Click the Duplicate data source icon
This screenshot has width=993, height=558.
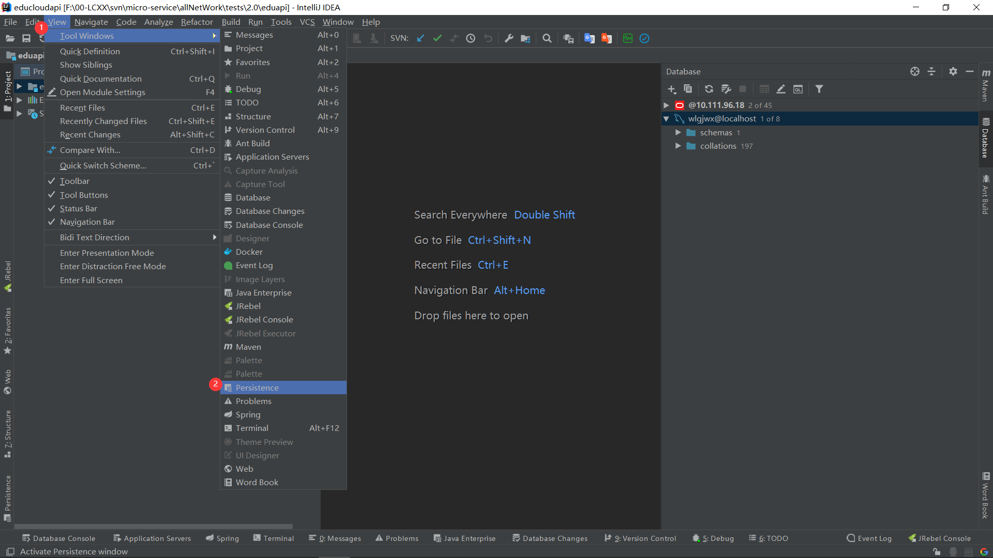point(688,89)
